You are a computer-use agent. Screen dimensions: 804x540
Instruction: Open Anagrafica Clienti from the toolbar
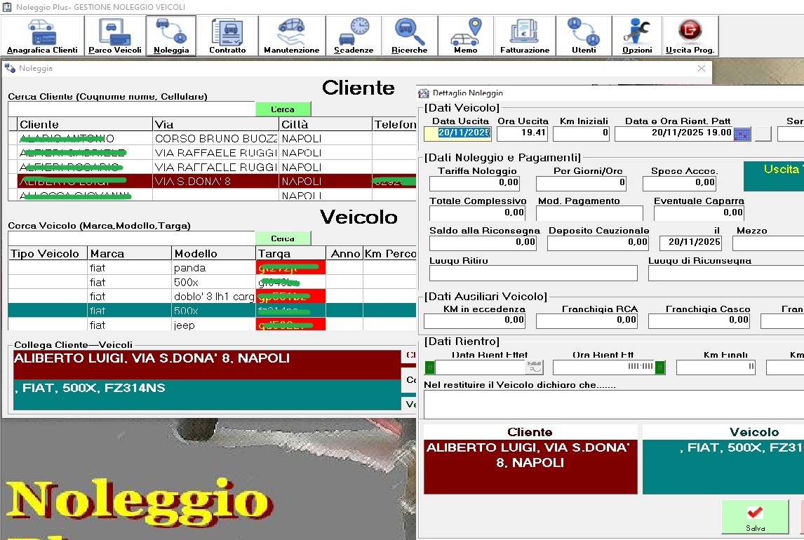tap(42, 36)
